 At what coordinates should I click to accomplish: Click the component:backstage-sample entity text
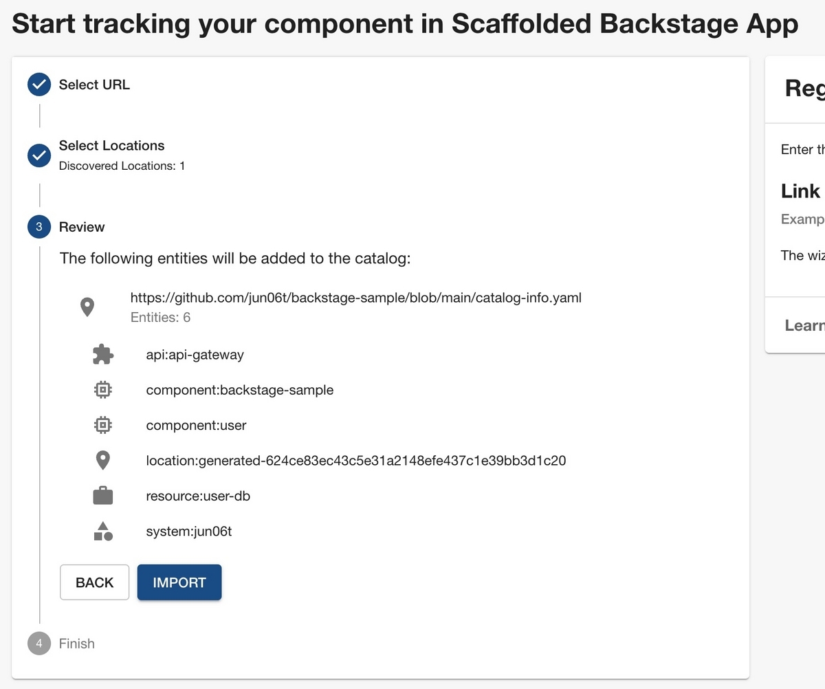(239, 390)
